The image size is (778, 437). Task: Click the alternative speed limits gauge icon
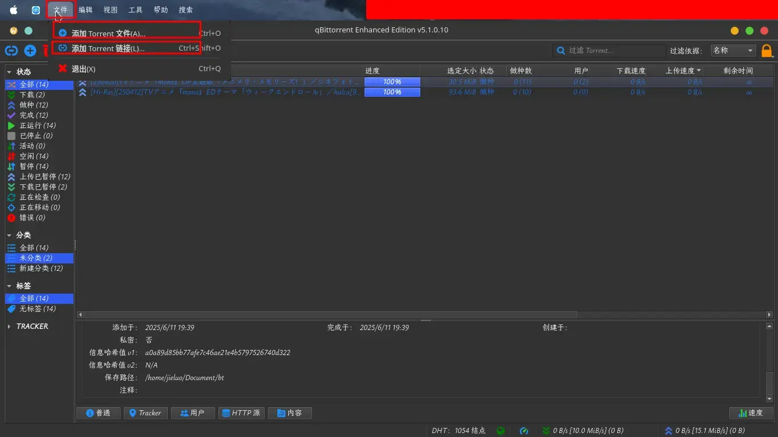(525, 431)
